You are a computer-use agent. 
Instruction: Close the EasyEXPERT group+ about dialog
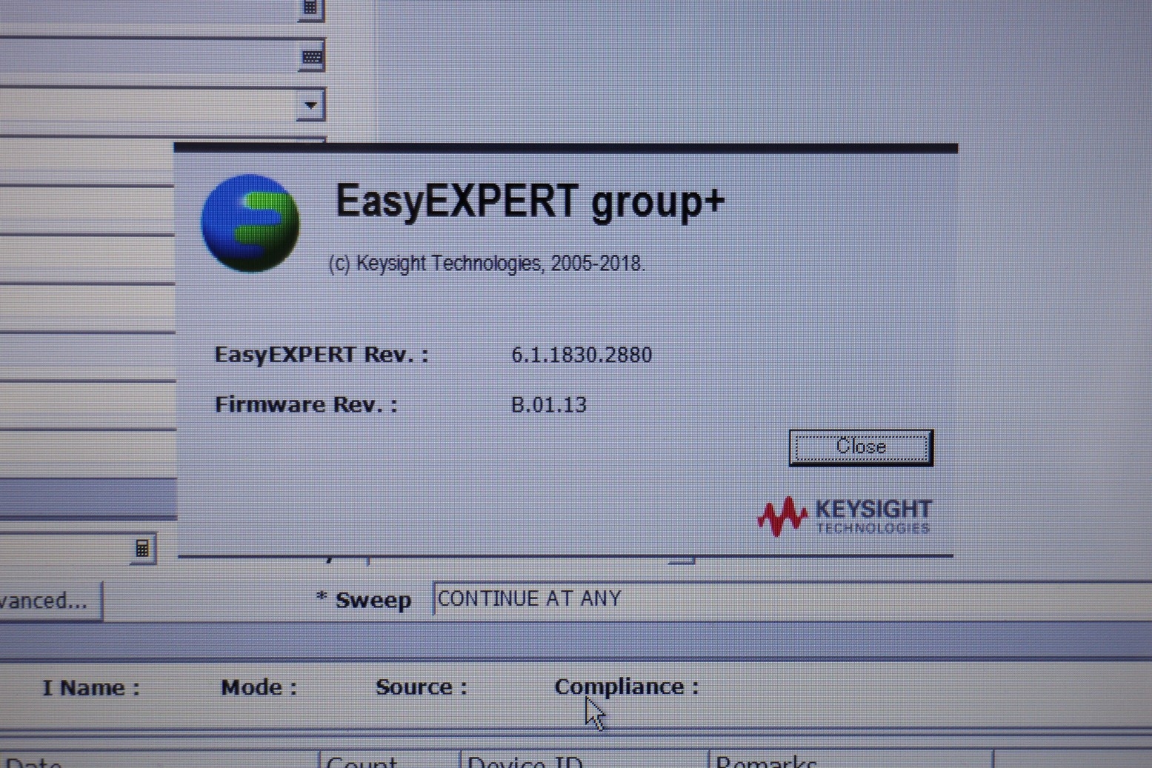point(861,447)
